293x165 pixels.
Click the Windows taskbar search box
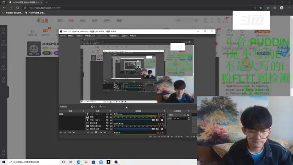(x=34, y=162)
